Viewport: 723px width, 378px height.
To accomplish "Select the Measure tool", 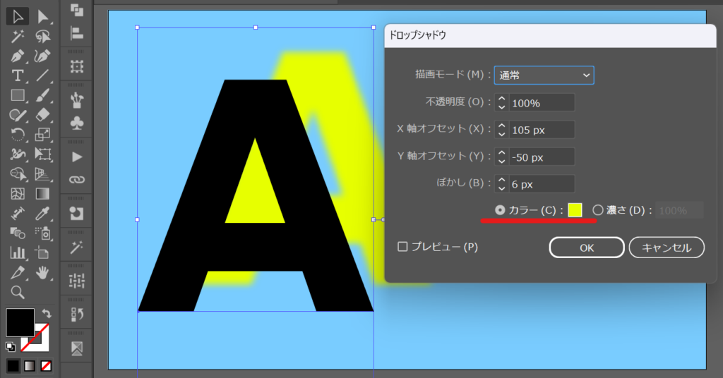I will [x=18, y=214].
